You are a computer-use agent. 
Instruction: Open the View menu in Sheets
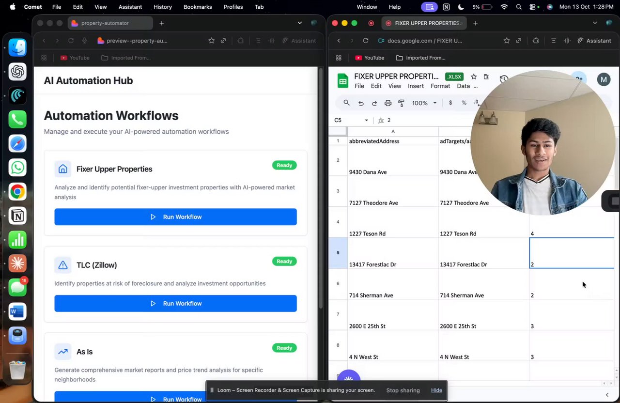pyautogui.click(x=395, y=86)
